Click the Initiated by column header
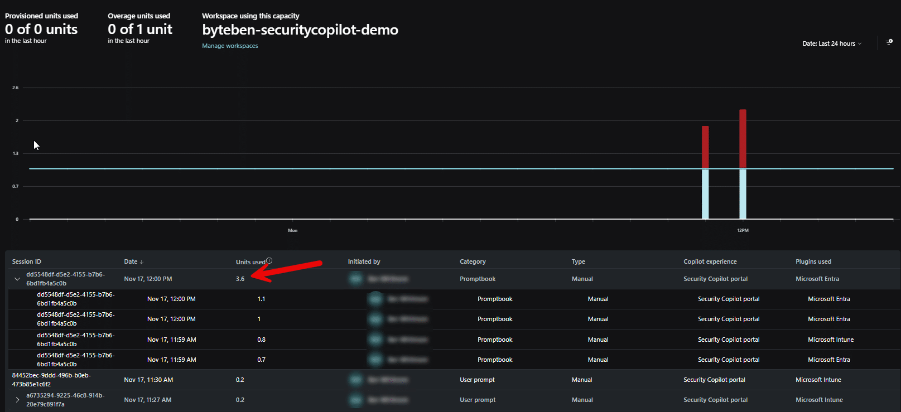 pos(364,261)
